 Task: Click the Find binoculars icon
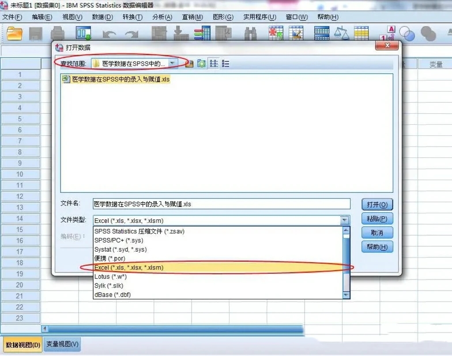point(250,34)
